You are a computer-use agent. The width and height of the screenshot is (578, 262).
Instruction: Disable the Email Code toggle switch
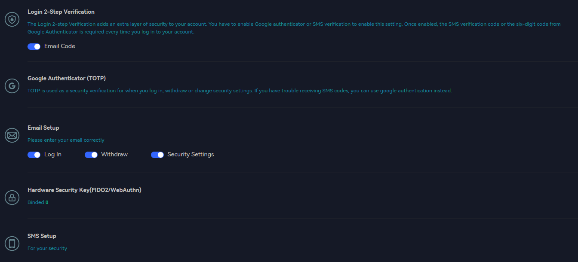(34, 46)
